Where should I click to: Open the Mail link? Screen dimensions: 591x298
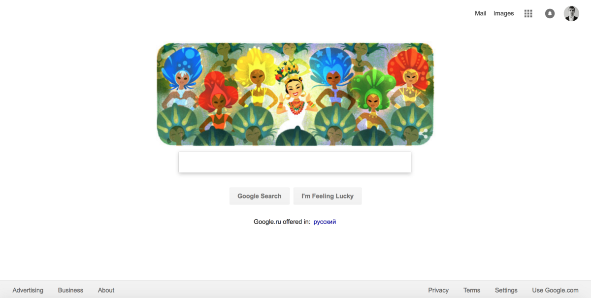pos(480,14)
